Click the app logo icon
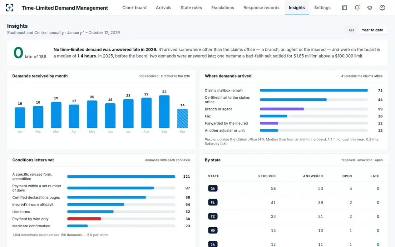Viewport: 395px width, 247px height. [10, 8]
